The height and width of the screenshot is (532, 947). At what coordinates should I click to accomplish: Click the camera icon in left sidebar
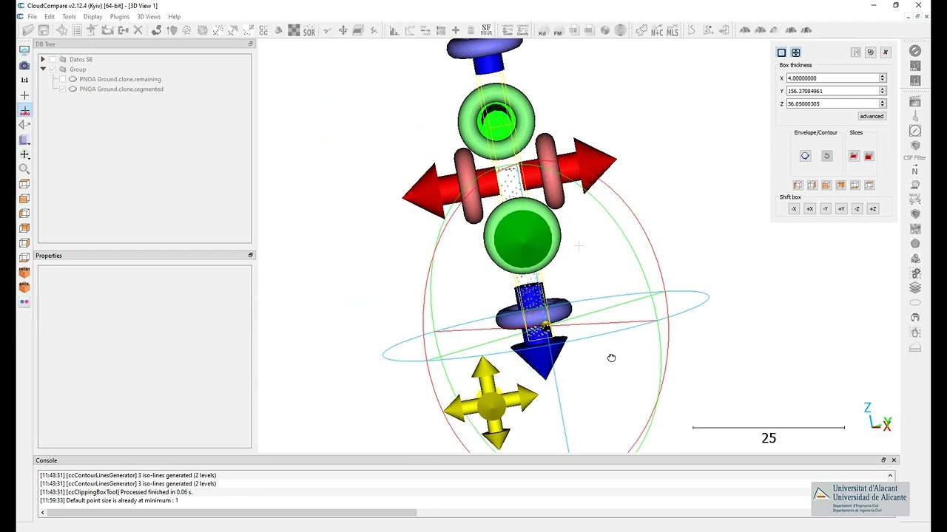pos(24,65)
